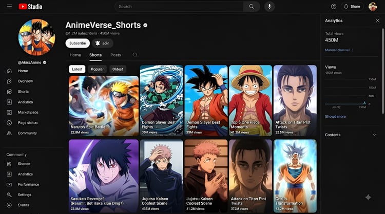
Task: Select the Popular filter chip
Action: click(x=97, y=69)
